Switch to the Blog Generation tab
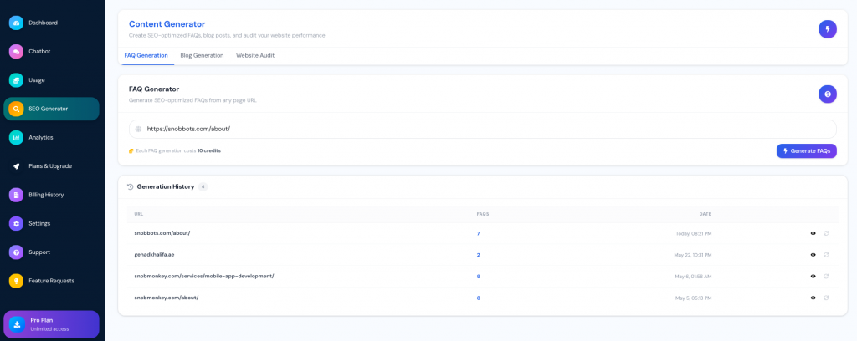Viewport: 857px width, 341px height. [202, 56]
